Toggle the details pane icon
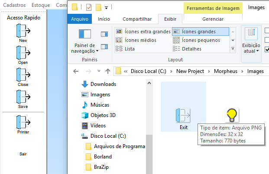Image resolution: width=269 pixels, height=174 pixels. 104,47
